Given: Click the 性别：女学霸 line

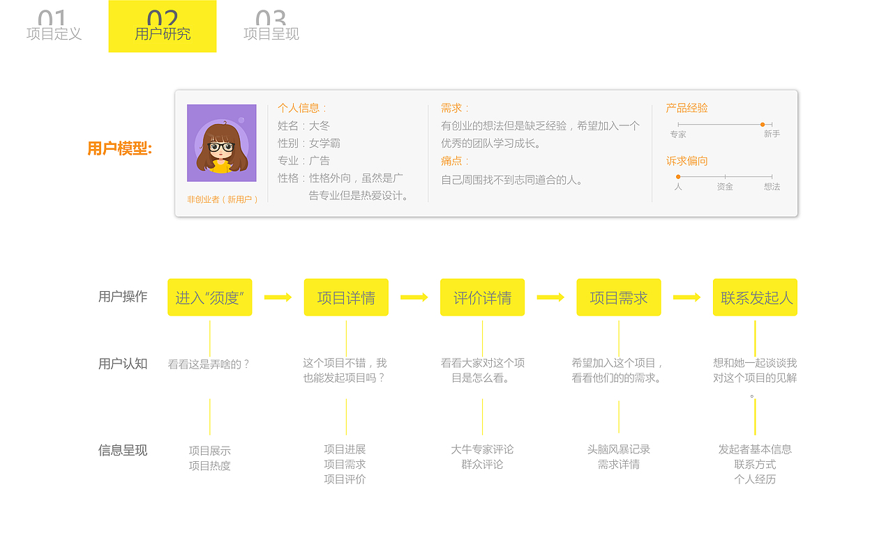Looking at the screenshot, I should tap(309, 143).
